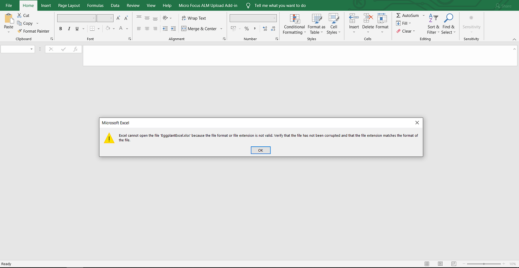Click the Clear button in Editing group

(x=405, y=31)
